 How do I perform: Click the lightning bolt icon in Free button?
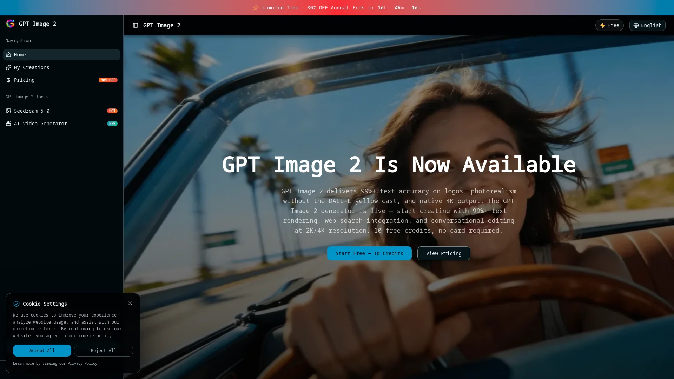pos(603,25)
